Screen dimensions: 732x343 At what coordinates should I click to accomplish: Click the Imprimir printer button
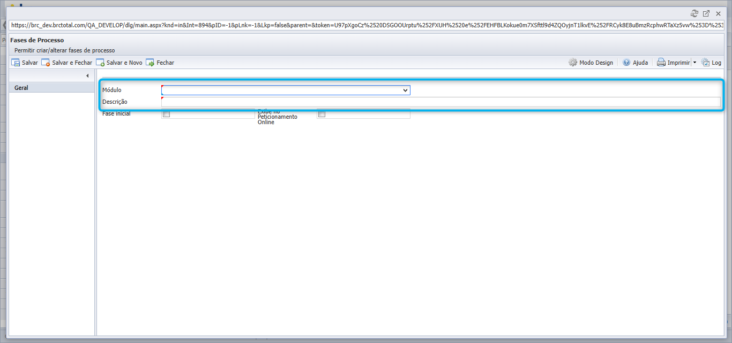click(x=674, y=63)
